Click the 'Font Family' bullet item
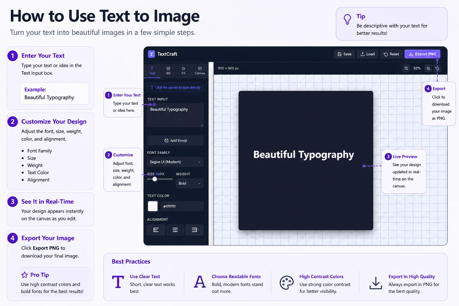The width and height of the screenshot is (459, 306). tap(39, 151)
